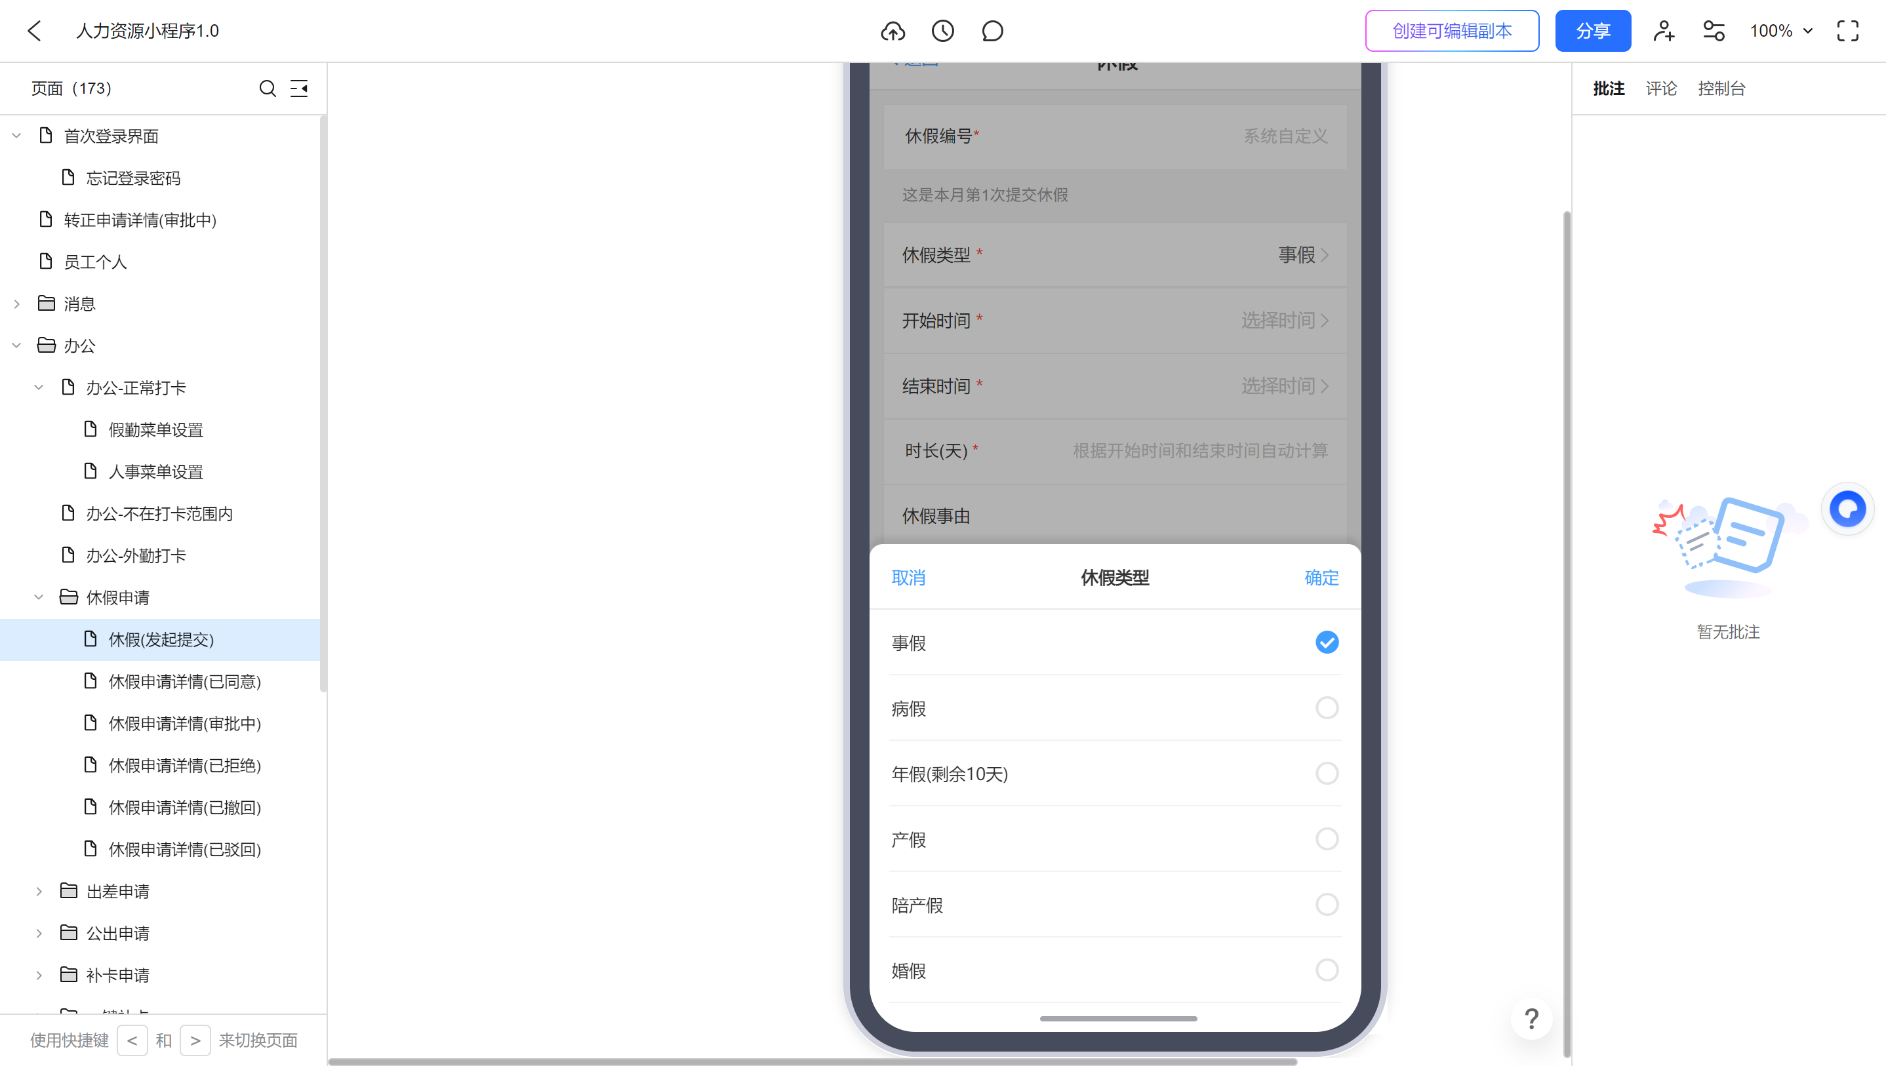The width and height of the screenshot is (1886, 1066).
Task: Click the back arrow icon in header
Action: [34, 31]
